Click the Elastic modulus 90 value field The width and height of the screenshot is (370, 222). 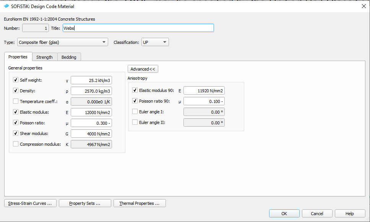pyautogui.click(x=204, y=91)
